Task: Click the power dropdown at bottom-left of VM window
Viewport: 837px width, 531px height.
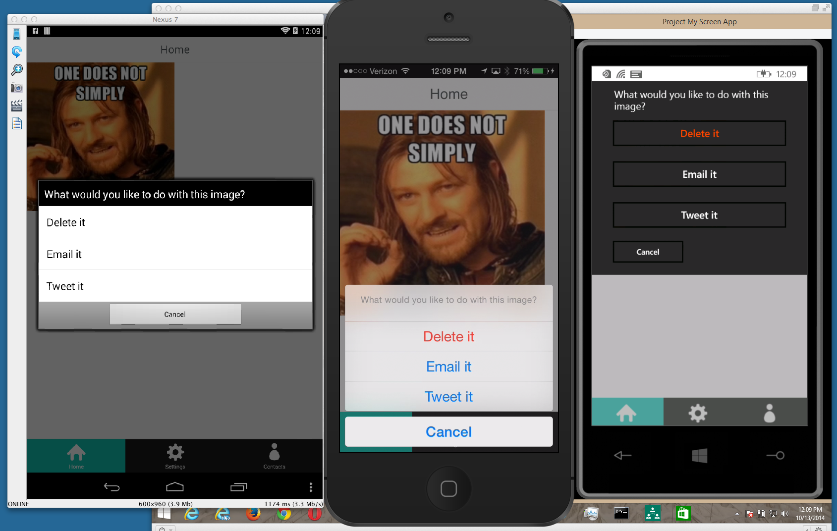Action: [166, 529]
